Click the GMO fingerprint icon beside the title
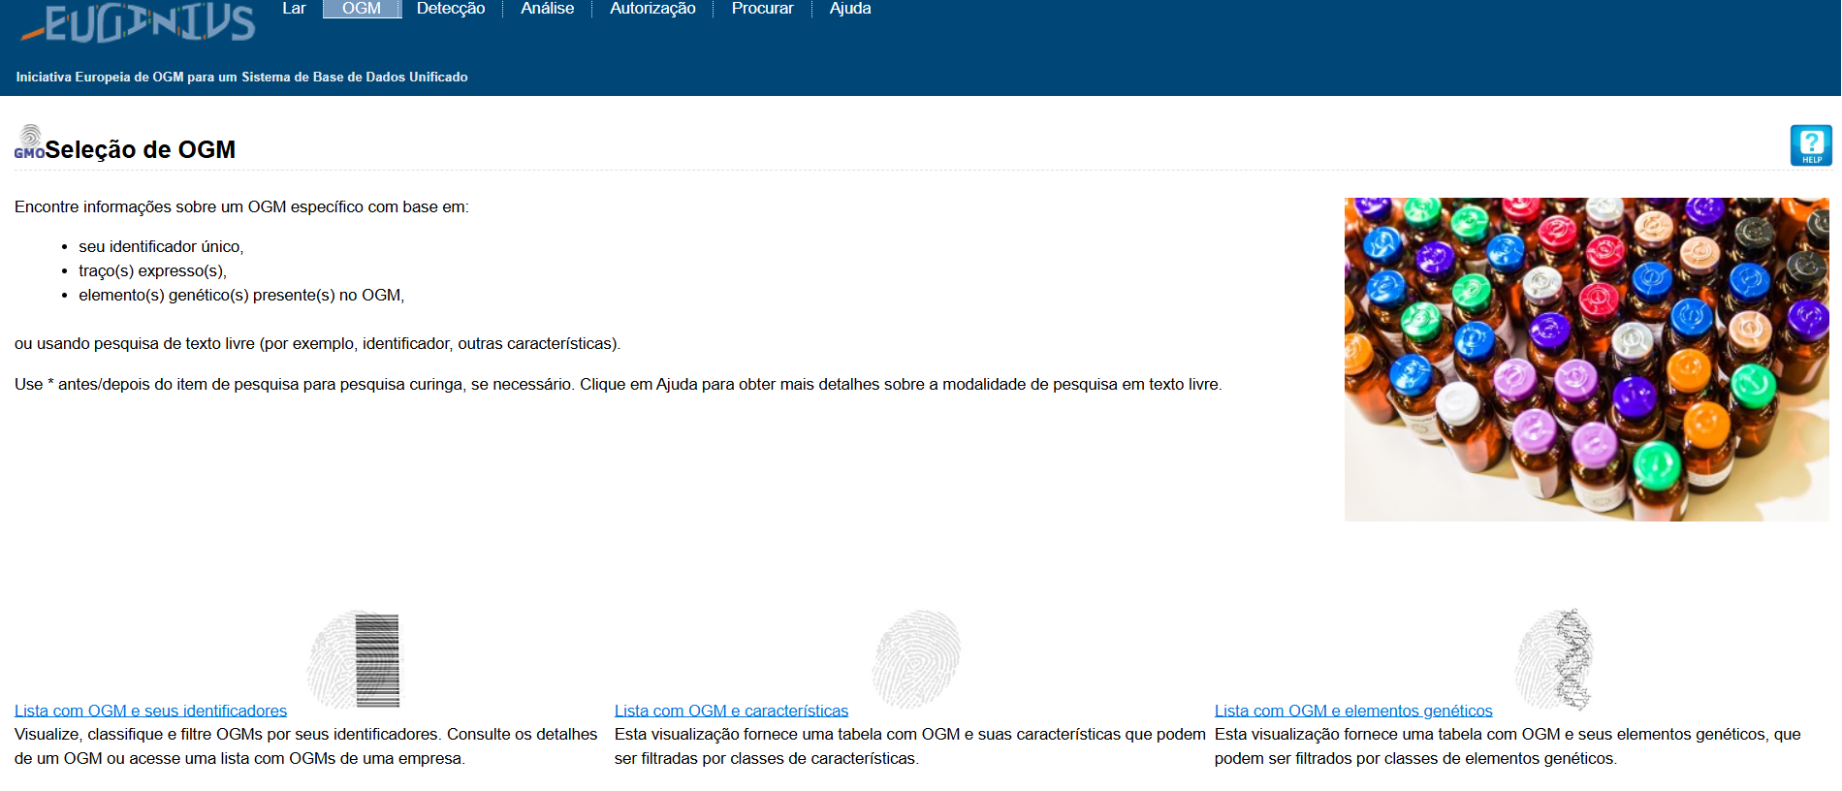Image resolution: width=1842 pixels, height=791 pixels. [x=29, y=142]
